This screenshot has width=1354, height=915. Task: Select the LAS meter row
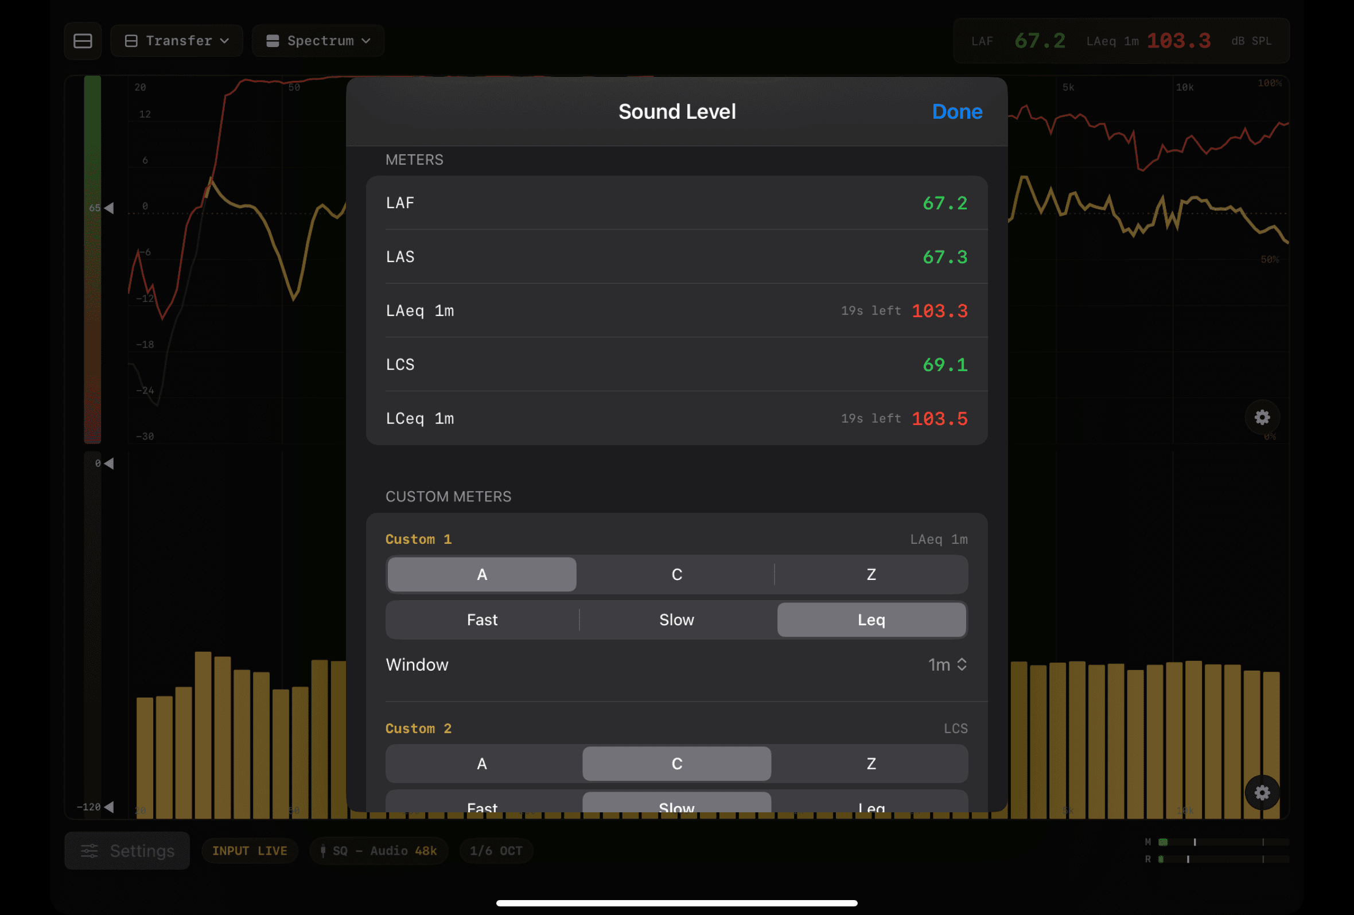click(676, 257)
